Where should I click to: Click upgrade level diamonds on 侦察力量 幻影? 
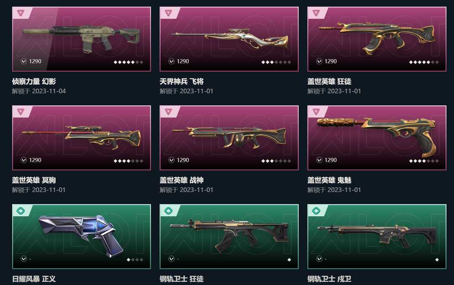tap(128, 62)
